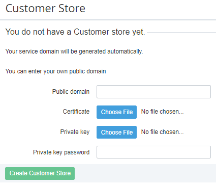216x186 pixels.
Task: Click the Customer Store page title
Action: (45, 9)
